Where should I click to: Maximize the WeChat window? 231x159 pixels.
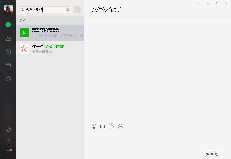[x=217, y=3]
